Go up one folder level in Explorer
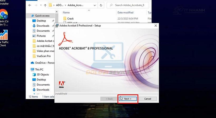The image size is (216, 118). [45, 5]
